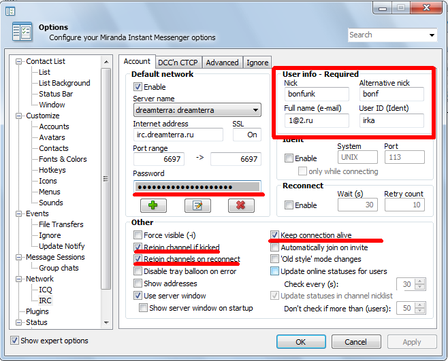Enable the Reconnect checkbox

point(289,205)
